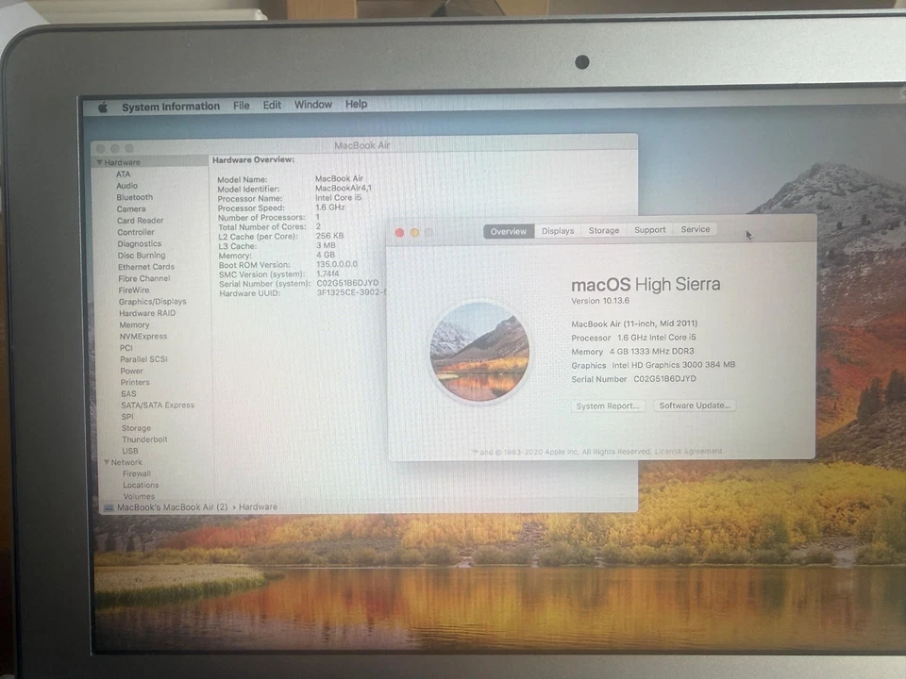Click the MacBook Air (11-inch, Mid 2011) text
This screenshot has width=906, height=679.
pos(634,323)
